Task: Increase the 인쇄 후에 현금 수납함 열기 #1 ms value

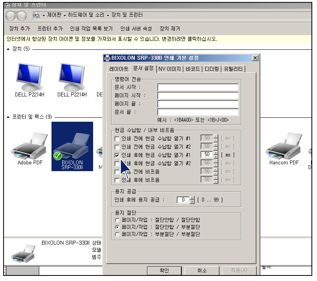Action: tap(216, 153)
